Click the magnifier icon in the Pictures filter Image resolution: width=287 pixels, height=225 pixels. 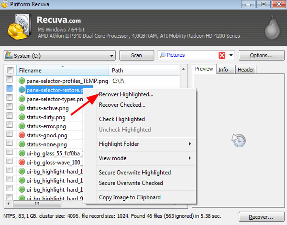[x=163, y=55]
